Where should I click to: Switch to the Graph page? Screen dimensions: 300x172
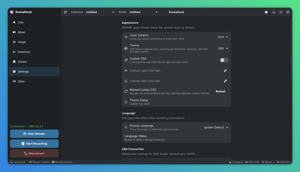click(34, 42)
